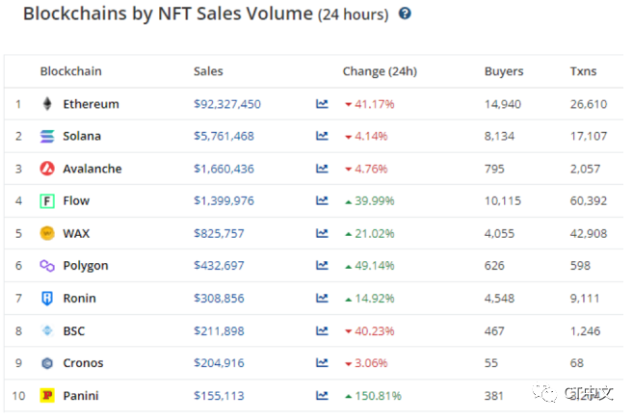Viewport: 633px width, 420px height.
Task: Open the Avalanche row chart icon
Action: pos(322,169)
